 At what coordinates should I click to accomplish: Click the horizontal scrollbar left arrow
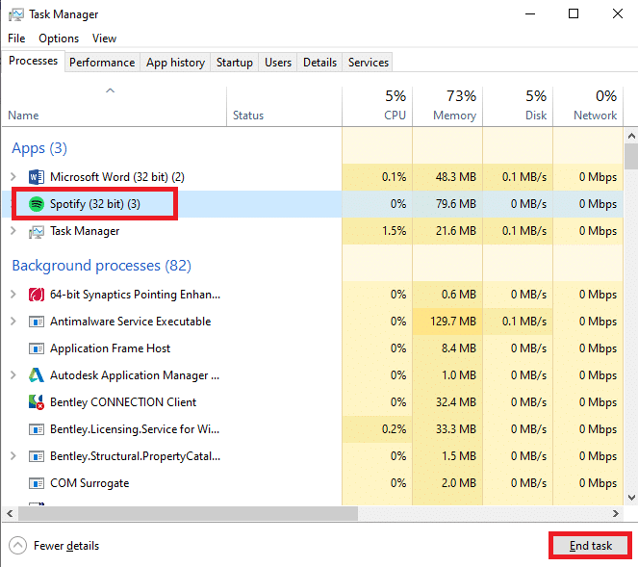pos(10,513)
